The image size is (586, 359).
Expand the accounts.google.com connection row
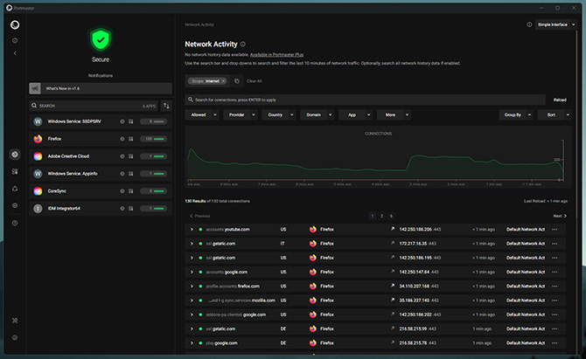(x=192, y=272)
